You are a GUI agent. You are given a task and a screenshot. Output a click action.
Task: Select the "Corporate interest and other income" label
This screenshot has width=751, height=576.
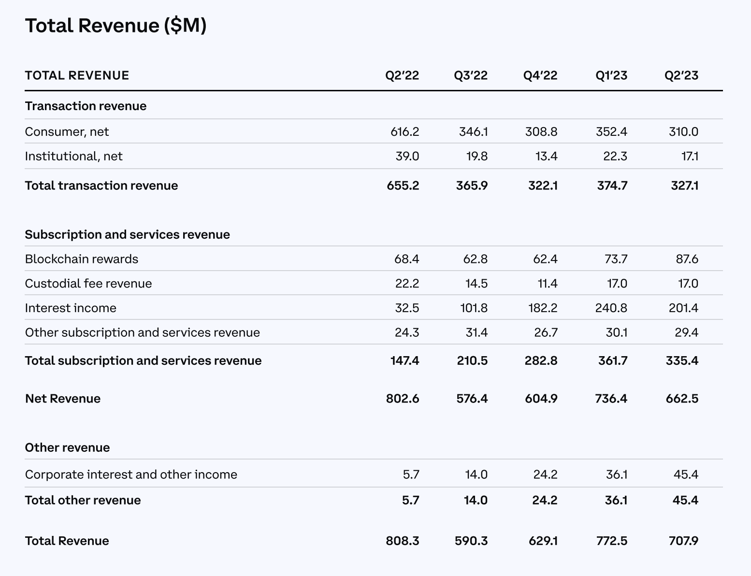tap(131, 475)
